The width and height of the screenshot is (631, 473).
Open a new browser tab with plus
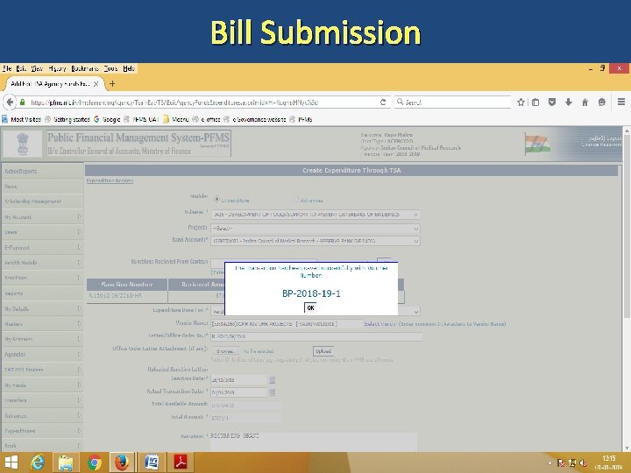(x=112, y=84)
